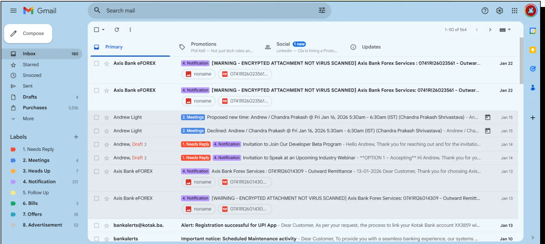Open noname attachment on first Axis email
The width and height of the screenshot is (545, 244).
click(x=199, y=74)
